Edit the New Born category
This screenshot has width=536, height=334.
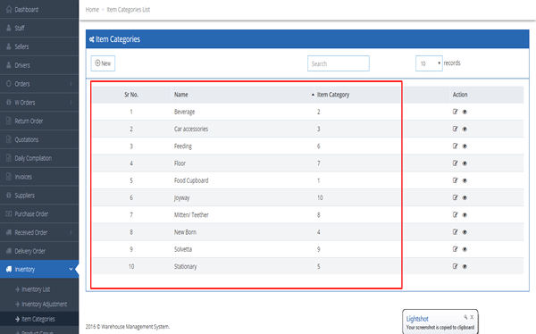(x=455, y=232)
